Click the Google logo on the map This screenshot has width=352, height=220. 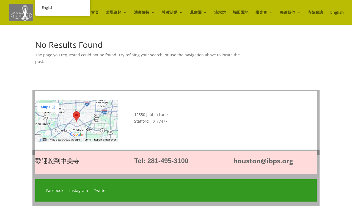76,134
